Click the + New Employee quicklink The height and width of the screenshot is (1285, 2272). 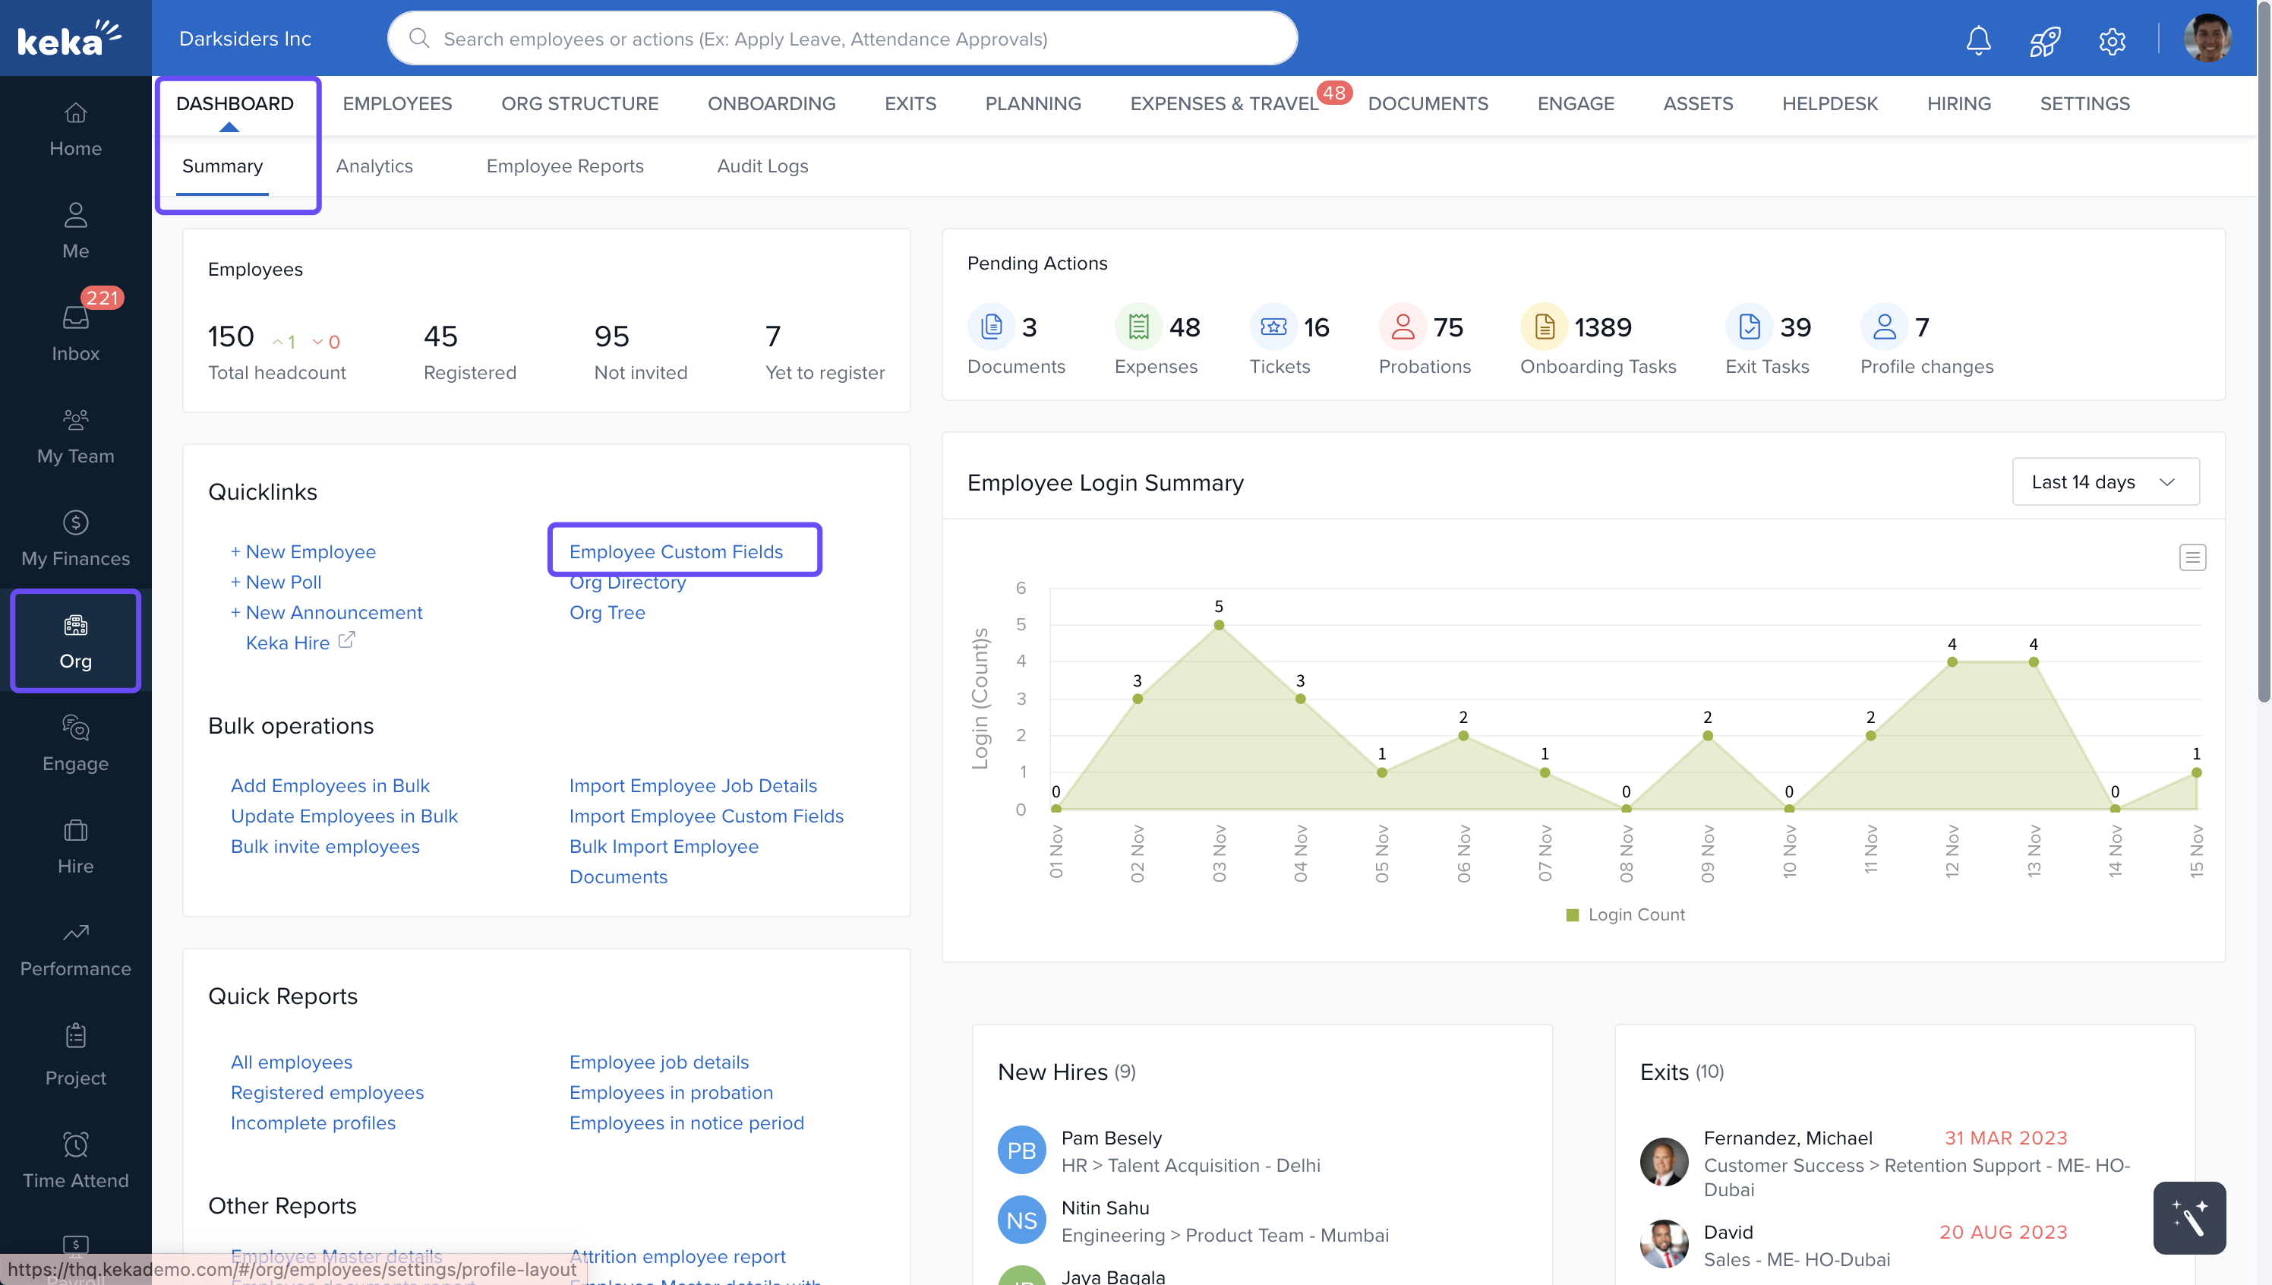(x=303, y=551)
